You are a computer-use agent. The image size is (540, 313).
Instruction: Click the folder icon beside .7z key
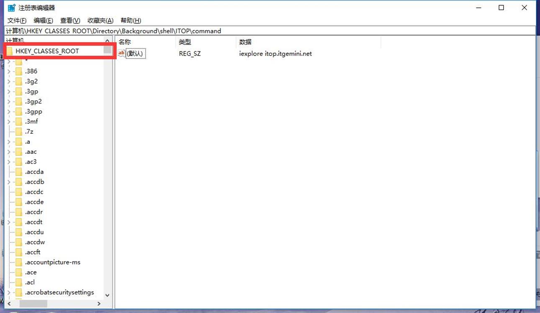[x=18, y=132]
